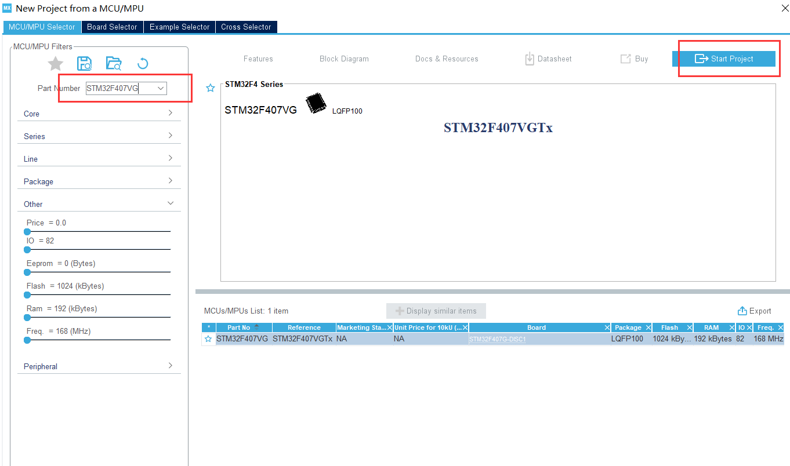Open the STM32F407G-DISC1 board link
This screenshot has width=790, height=466.
tap(497, 338)
